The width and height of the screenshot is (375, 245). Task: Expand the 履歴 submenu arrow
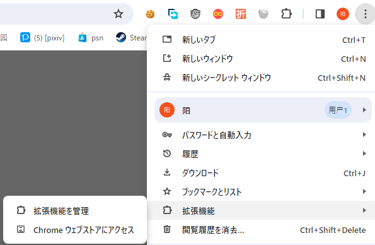364,153
